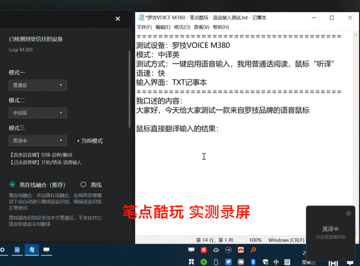Open the grey OneDrive cloud tray icon
The height and width of the screenshot is (266, 360).
point(241,262)
